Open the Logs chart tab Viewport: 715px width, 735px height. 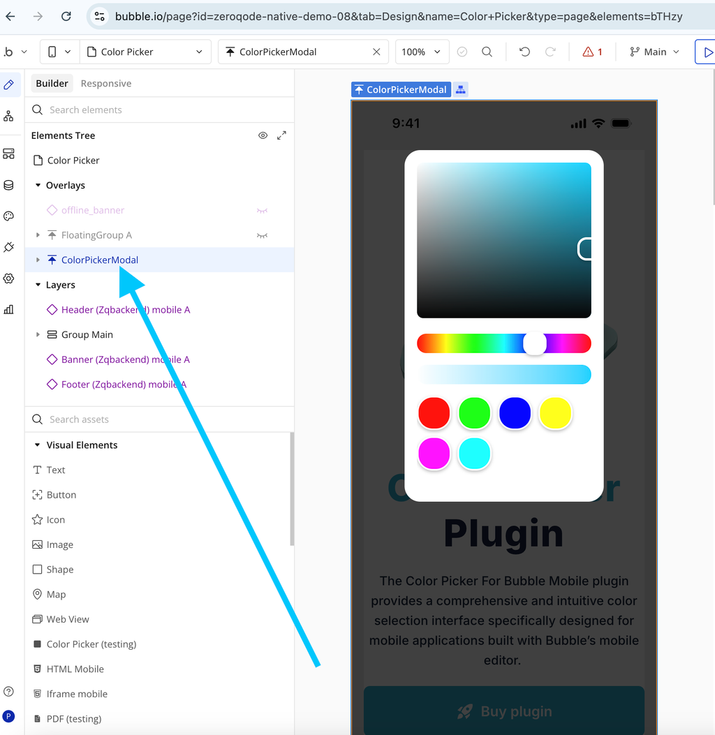click(8, 309)
